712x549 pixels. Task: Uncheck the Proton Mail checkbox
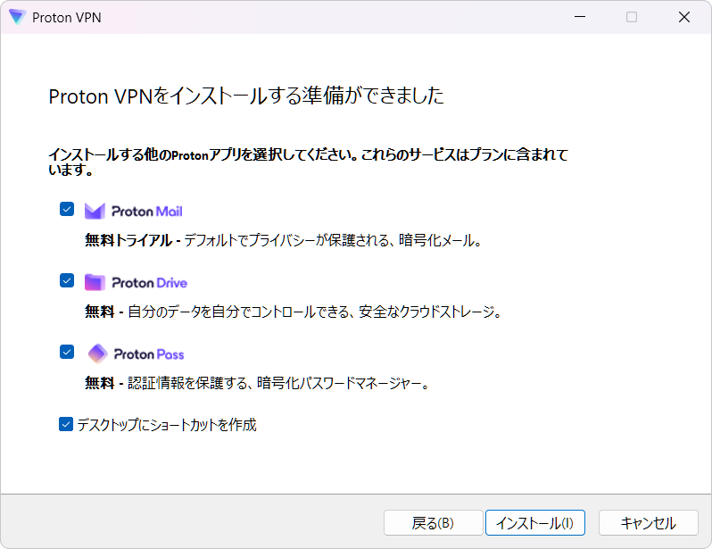tap(67, 209)
